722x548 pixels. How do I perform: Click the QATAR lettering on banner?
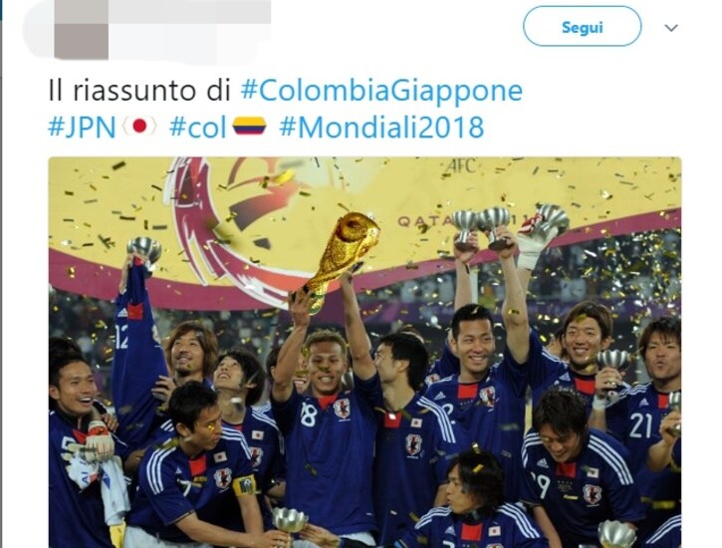tap(425, 221)
